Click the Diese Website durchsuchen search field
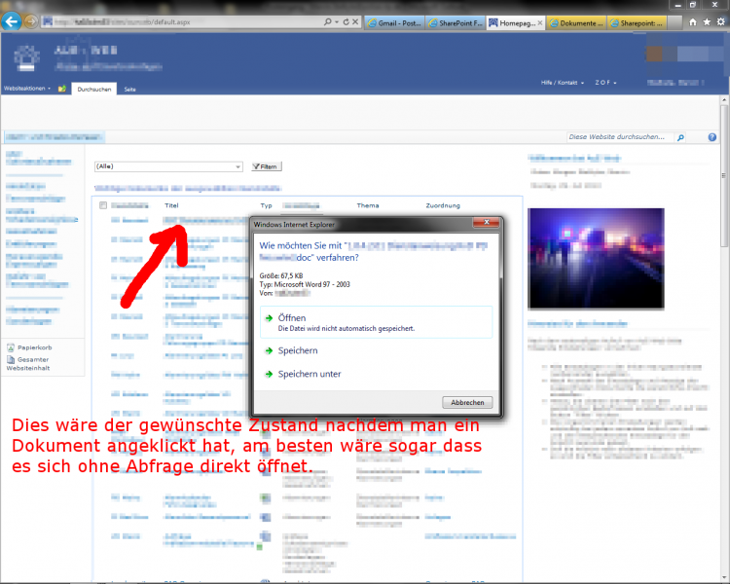The height and width of the screenshot is (584, 730). (620, 137)
